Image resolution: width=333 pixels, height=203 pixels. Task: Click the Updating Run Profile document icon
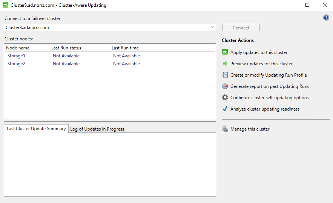tap(225, 75)
